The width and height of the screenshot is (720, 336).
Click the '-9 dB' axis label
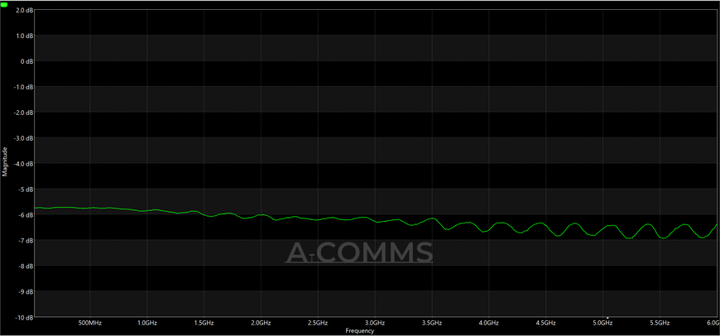[x=25, y=291]
